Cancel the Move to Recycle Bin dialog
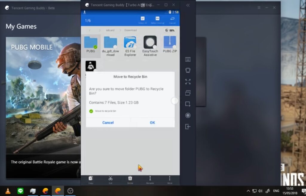 (x=108, y=122)
